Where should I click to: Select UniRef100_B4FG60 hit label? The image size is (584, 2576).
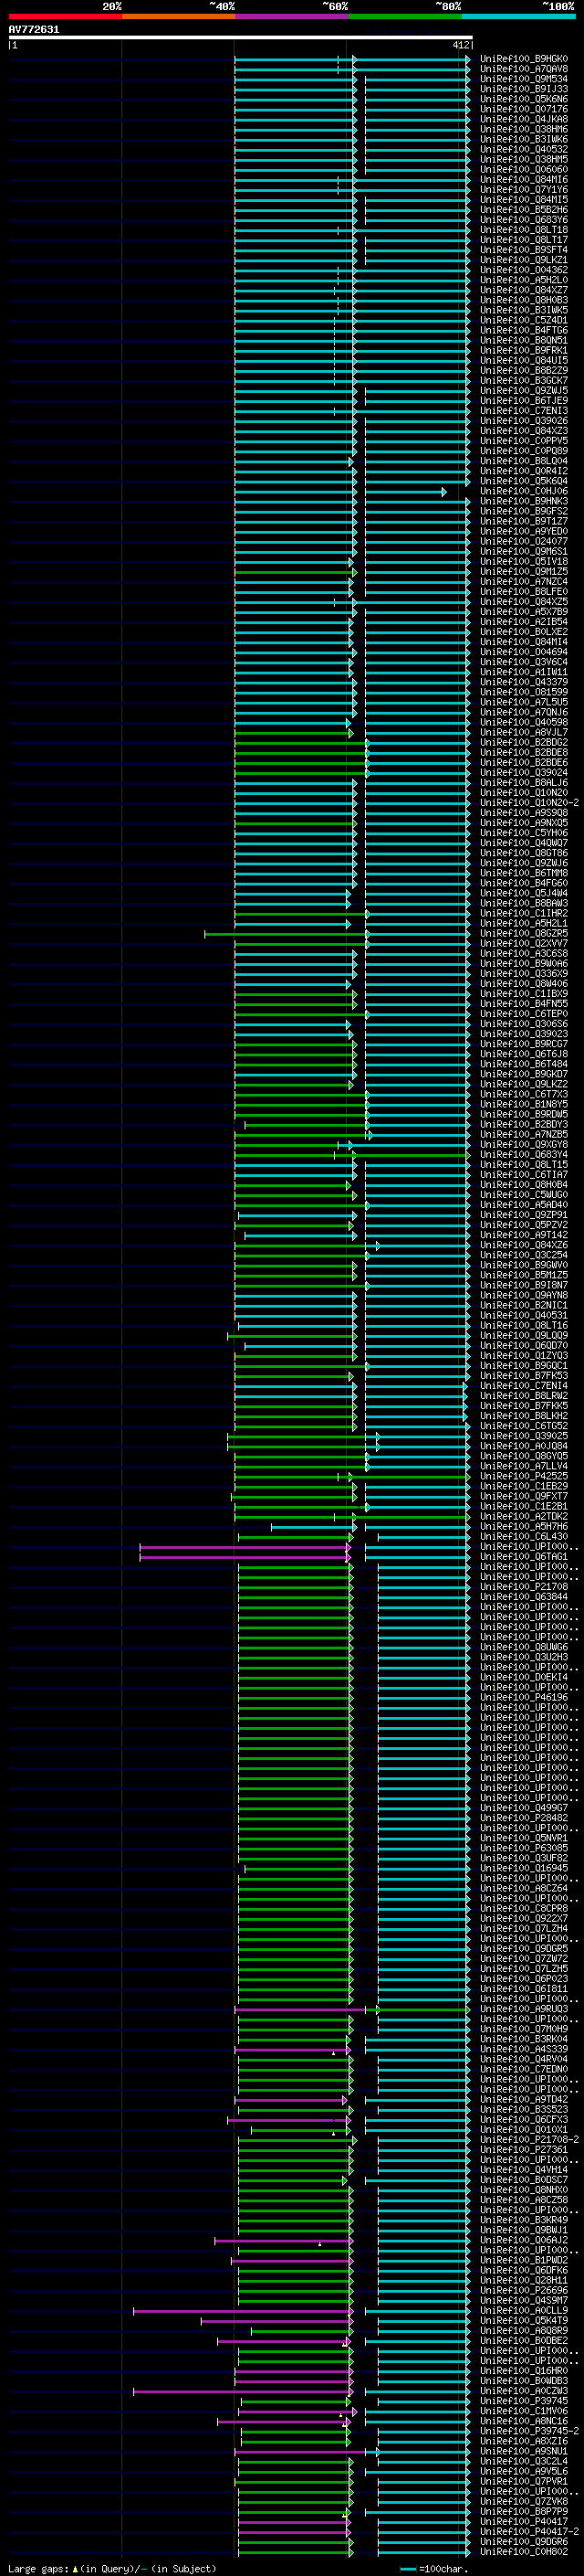(x=524, y=883)
